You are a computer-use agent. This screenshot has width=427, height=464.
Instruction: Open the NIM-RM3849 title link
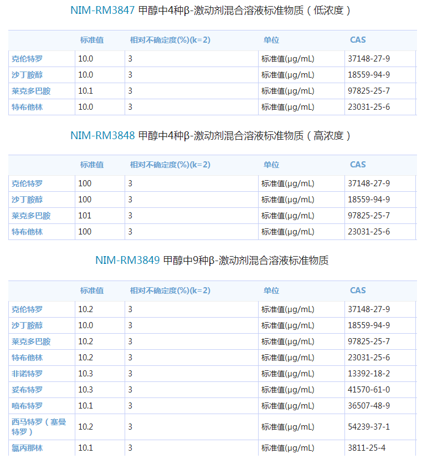127,261
